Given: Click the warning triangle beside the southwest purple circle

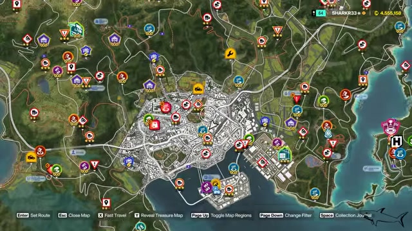Looking at the screenshot, I should [95, 165].
